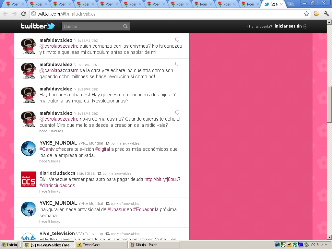Open the #Cantv hashtag

(47, 149)
